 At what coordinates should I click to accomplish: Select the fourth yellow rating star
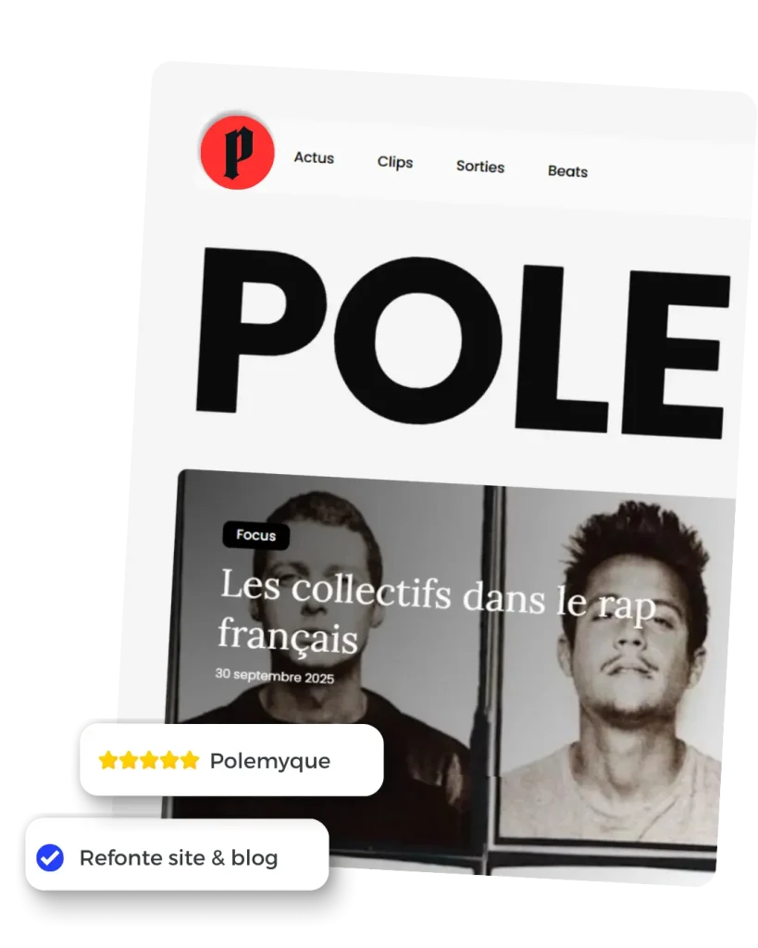[x=169, y=760]
